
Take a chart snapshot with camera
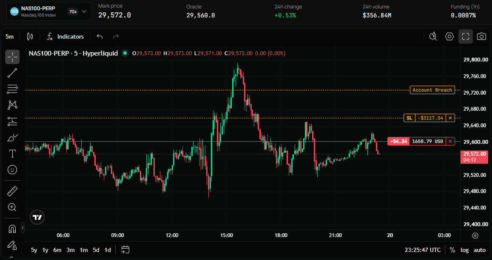click(482, 36)
